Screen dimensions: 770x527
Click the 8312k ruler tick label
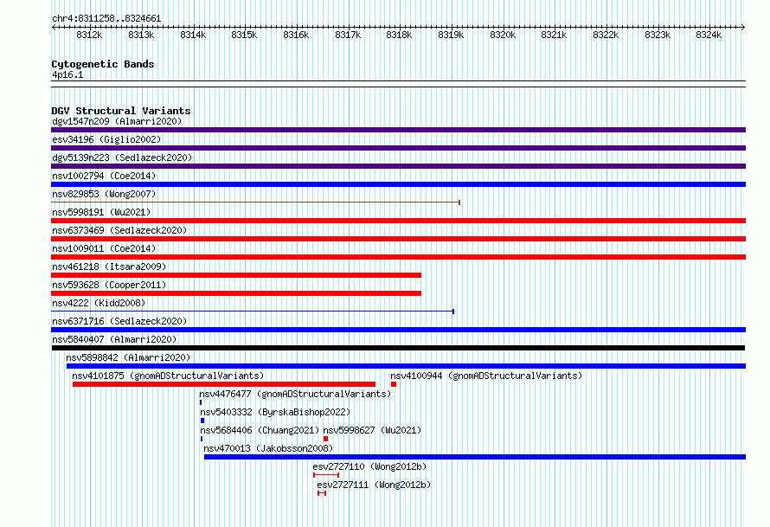(89, 35)
